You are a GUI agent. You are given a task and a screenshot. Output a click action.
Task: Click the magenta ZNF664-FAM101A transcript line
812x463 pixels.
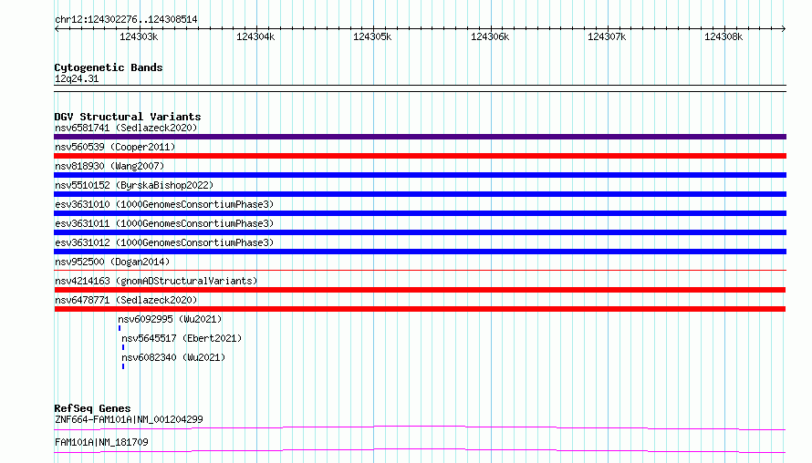coord(420,427)
